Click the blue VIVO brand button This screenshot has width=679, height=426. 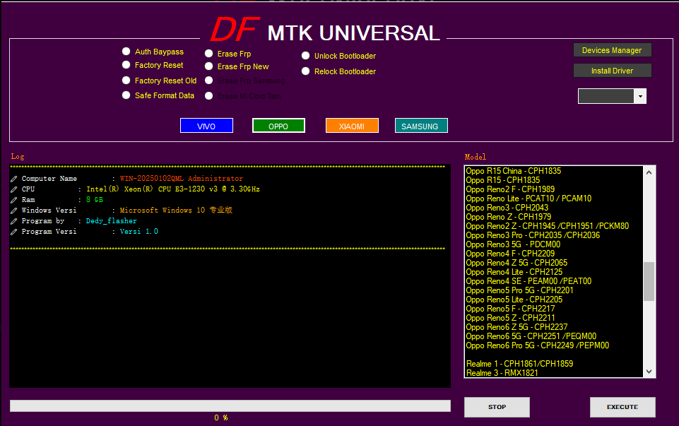point(206,126)
